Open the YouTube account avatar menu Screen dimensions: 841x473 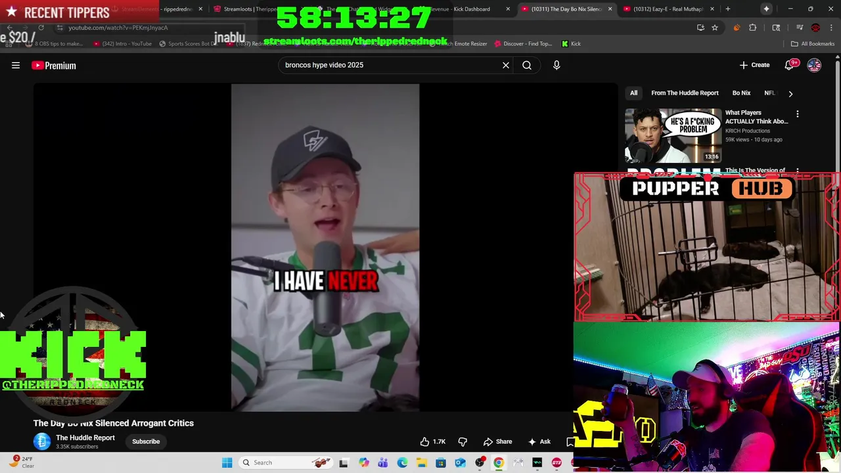coord(814,65)
